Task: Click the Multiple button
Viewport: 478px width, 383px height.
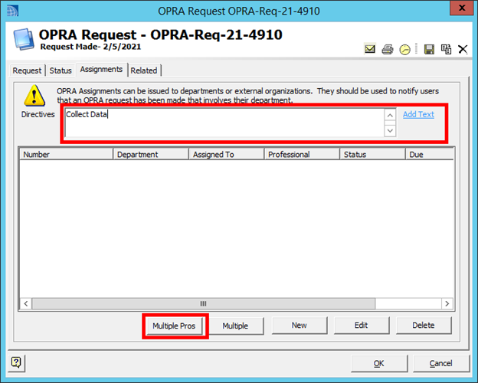Action: [x=235, y=326]
